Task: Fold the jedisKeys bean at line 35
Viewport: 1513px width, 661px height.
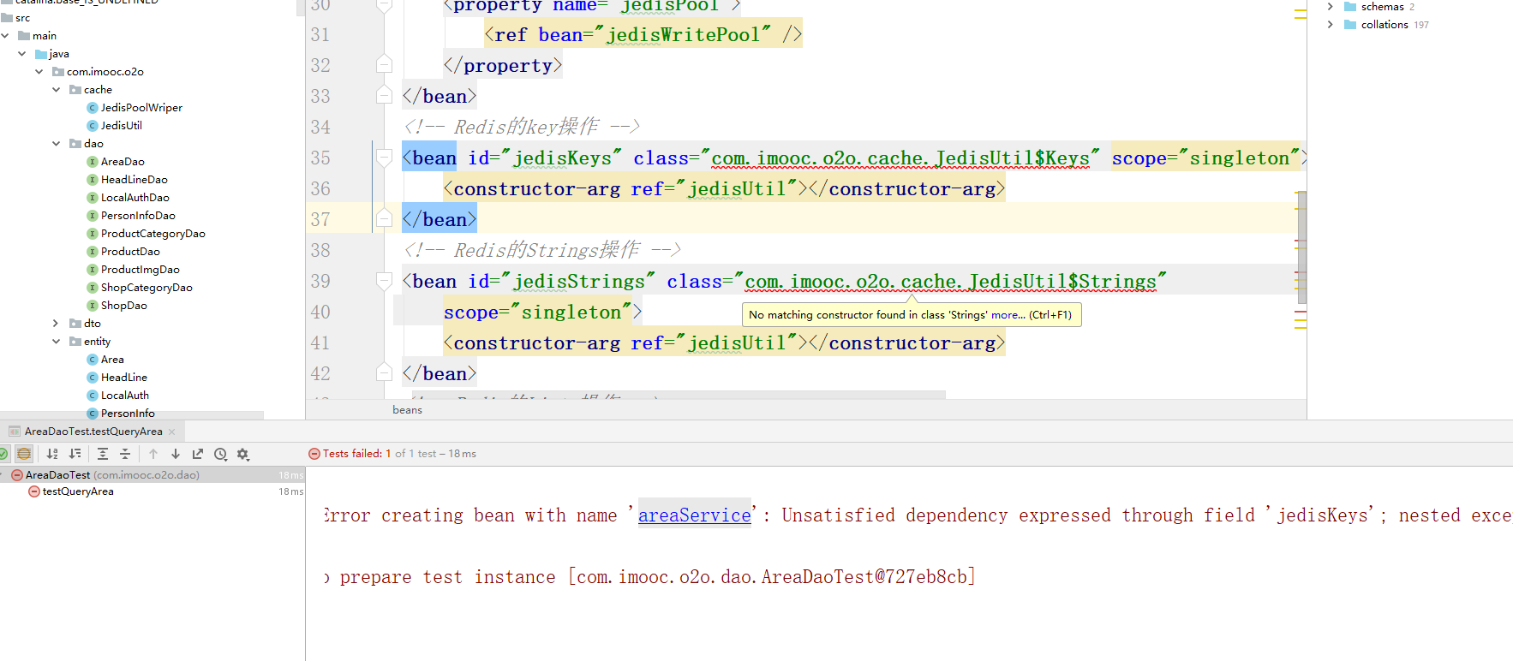Action: (384, 158)
